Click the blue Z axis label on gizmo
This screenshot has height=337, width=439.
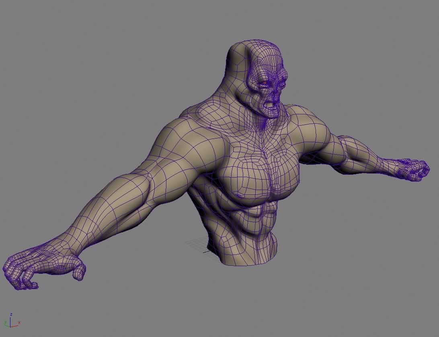point(11,314)
